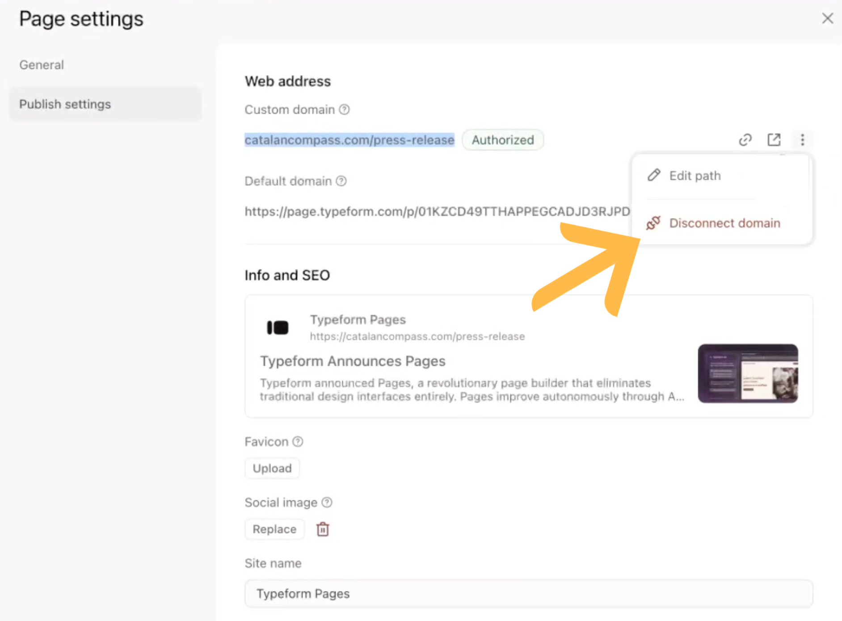The width and height of the screenshot is (842, 621).
Task: Click the catalancompass.com/press-release custom domain
Action: 349,140
